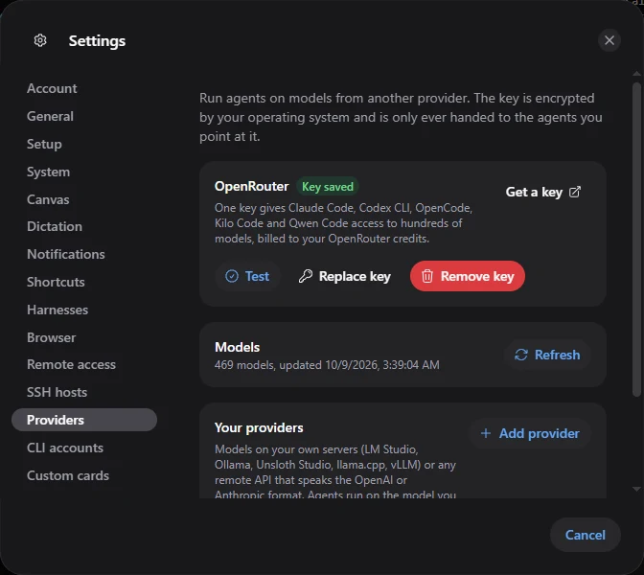Click the Settings gear icon
This screenshot has width=644, height=575.
[40, 40]
